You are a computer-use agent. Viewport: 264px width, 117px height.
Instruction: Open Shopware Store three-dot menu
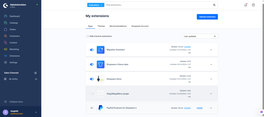pyautogui.click(x=211, y=79)
